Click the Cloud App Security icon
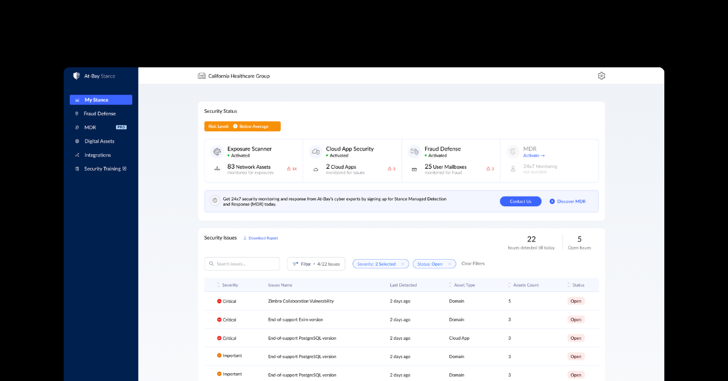Image resolution: width=728 pixels, height=381 pixels. point(315,152)
